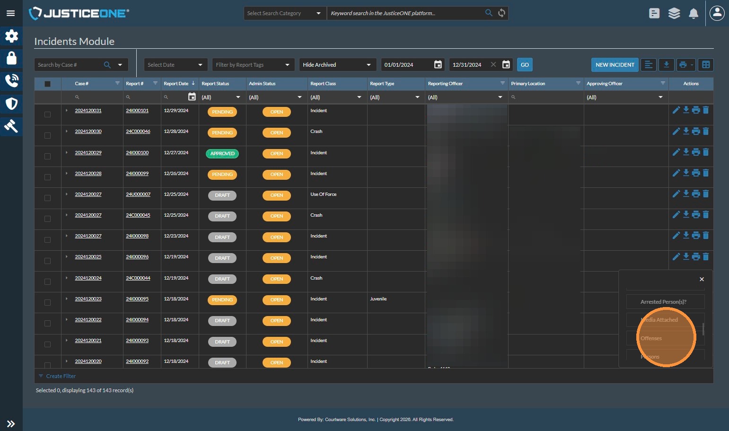Delete the row for report 24C000046
The image size is (729, 431).
click(706, 131)
